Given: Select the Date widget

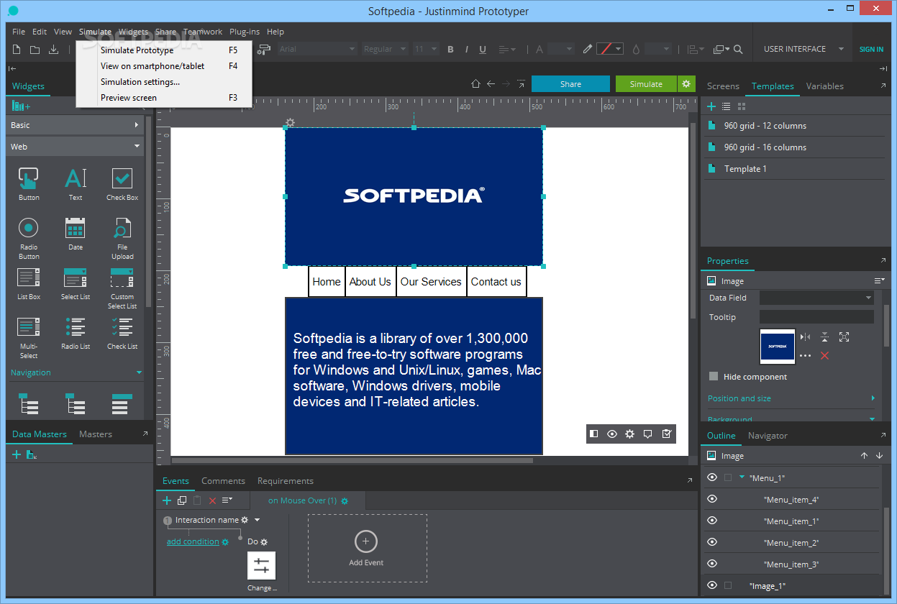Looking at the screenshot, I should coord(76,234).
